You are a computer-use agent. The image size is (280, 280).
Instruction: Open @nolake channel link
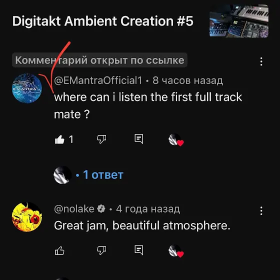click(74, 209)
